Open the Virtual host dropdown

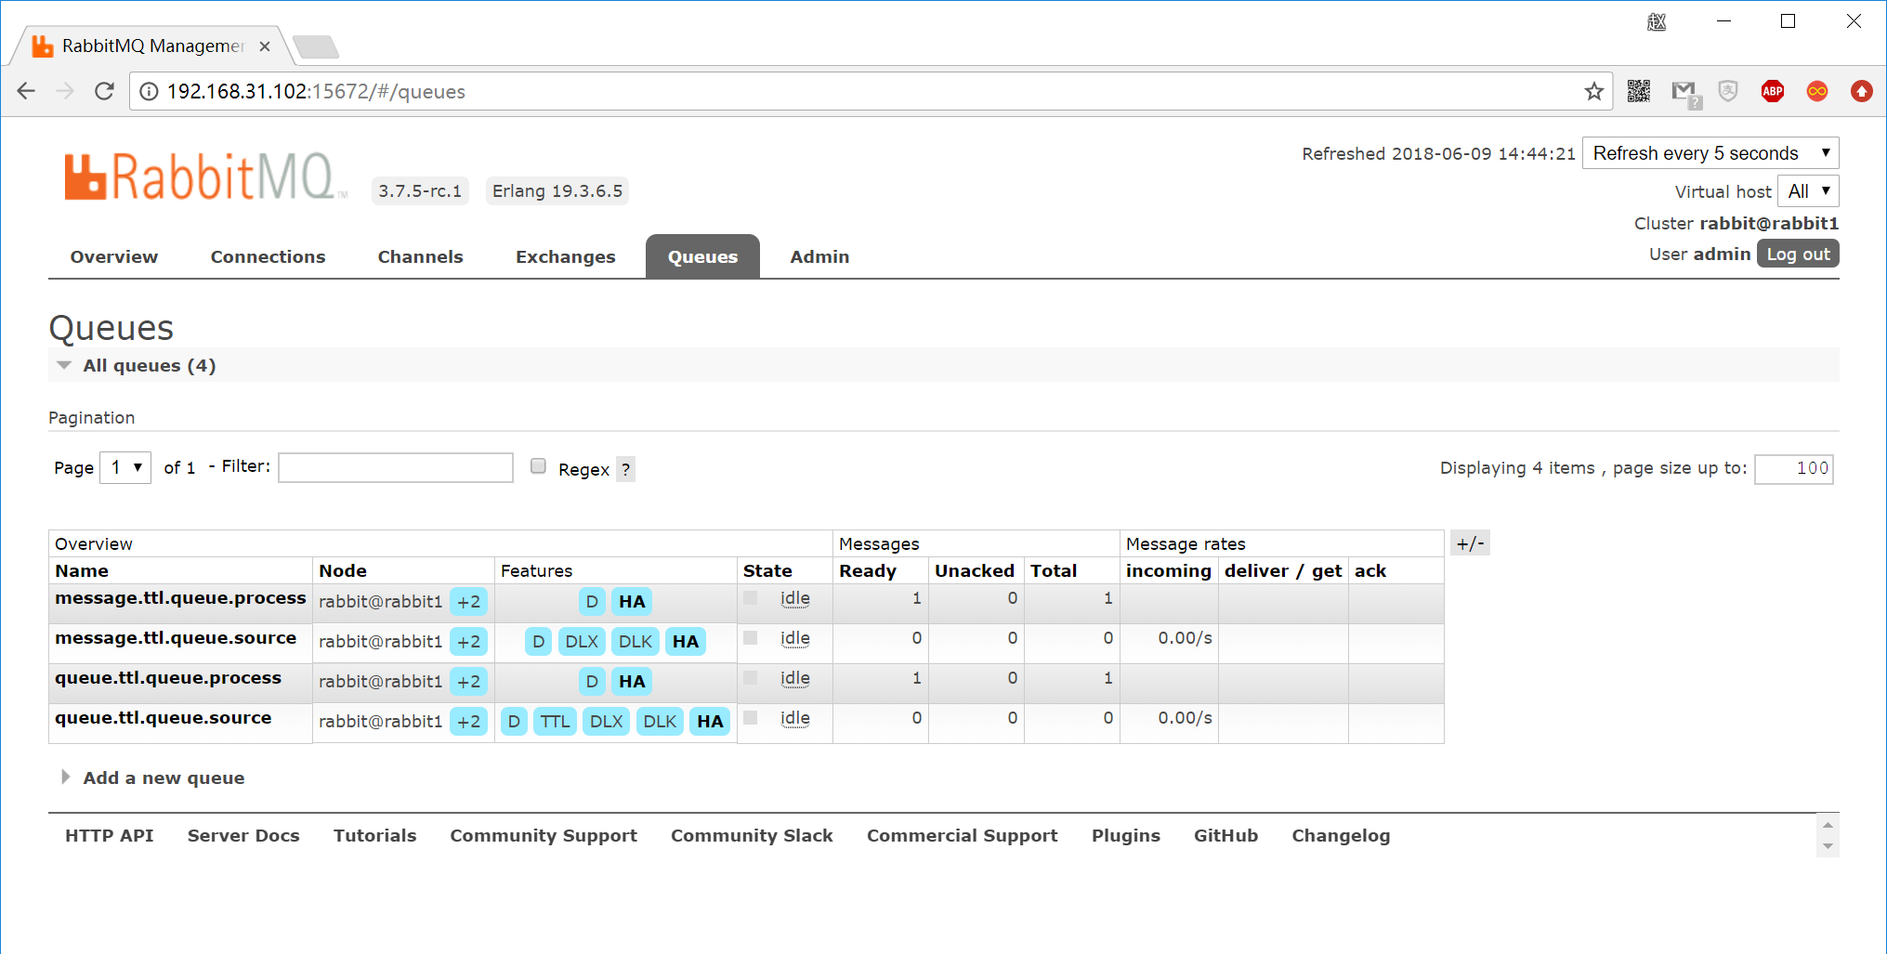[1808, 191]
